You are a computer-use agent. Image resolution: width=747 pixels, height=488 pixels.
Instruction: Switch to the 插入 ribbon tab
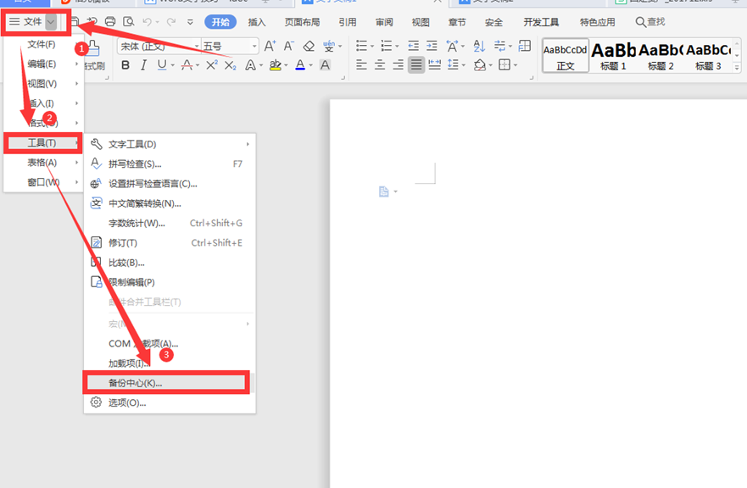[257, 22]
